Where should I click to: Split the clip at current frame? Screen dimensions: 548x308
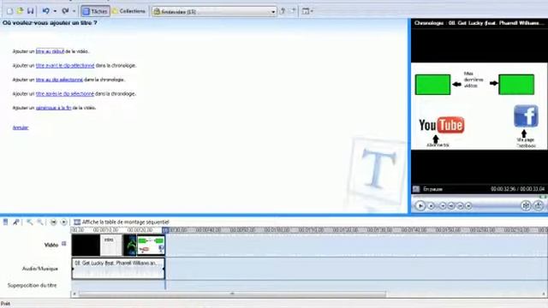click(x=526, y=205)
